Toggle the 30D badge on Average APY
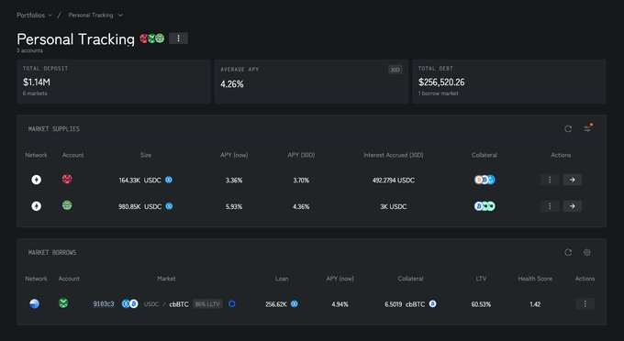The image size is (624, 341). (396, 70)
